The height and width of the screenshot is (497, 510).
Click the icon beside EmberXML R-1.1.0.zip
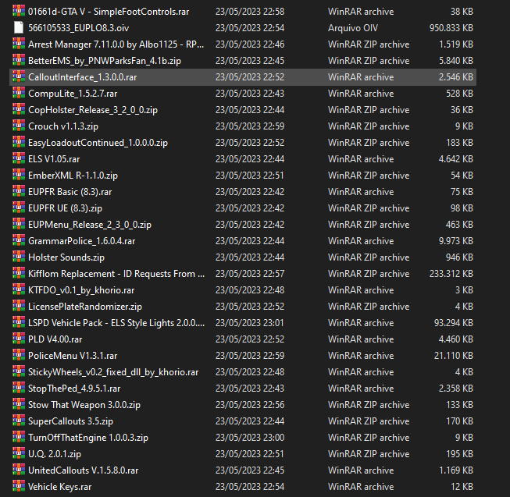19,175
